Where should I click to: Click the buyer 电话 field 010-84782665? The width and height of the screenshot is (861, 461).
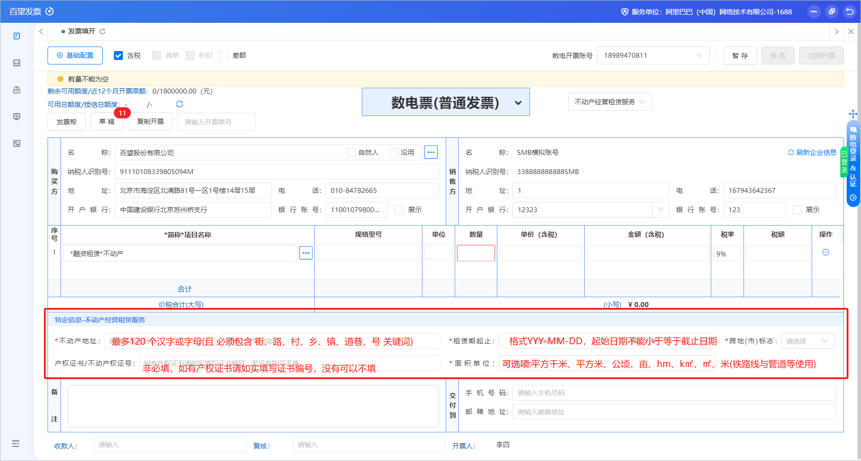pos(382,191)
